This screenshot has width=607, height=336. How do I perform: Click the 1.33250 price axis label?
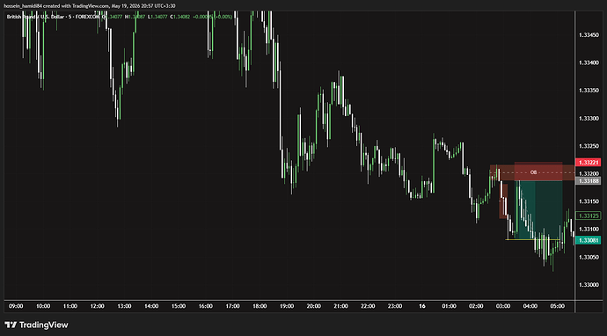point(588,146)
